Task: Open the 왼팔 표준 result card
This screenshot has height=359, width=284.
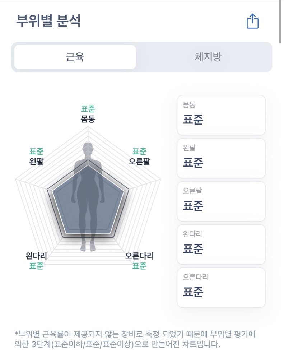Action: (x=221, y=158)
